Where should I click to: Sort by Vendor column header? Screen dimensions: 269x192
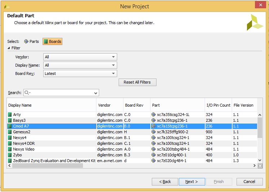pos(110,105)
